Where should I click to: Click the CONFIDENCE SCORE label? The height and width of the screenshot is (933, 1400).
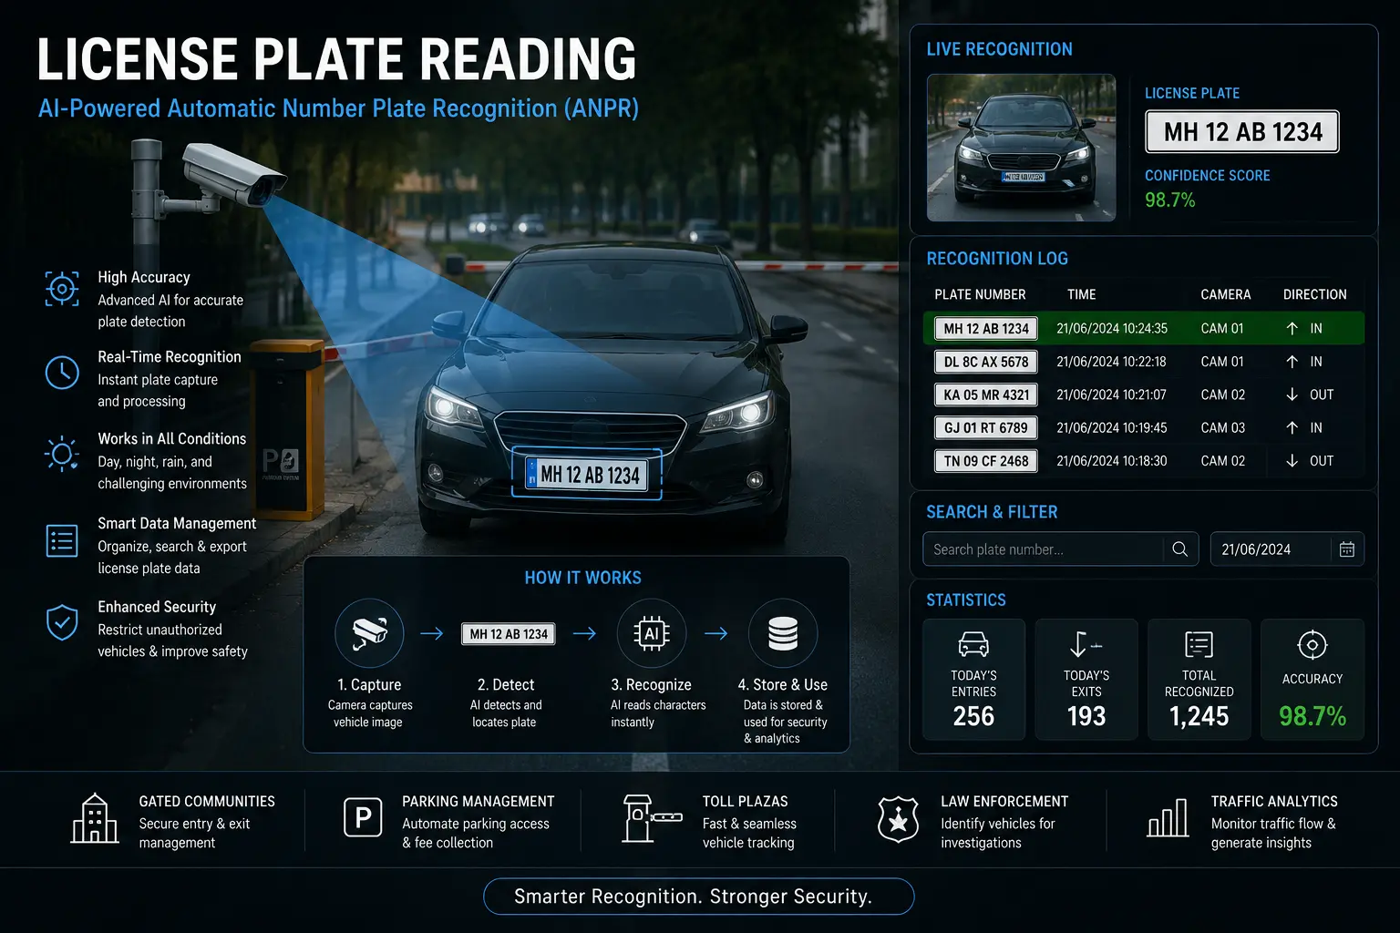[x=1207, y=176]
